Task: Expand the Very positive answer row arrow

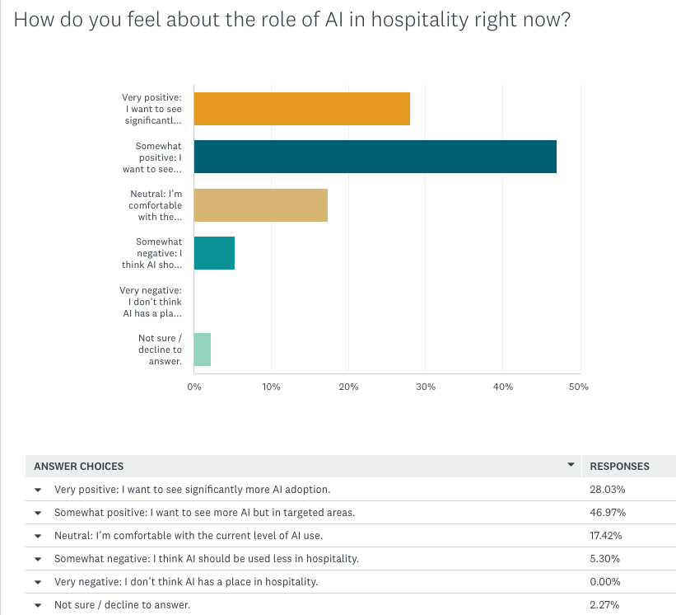Action: pos(38,490)
